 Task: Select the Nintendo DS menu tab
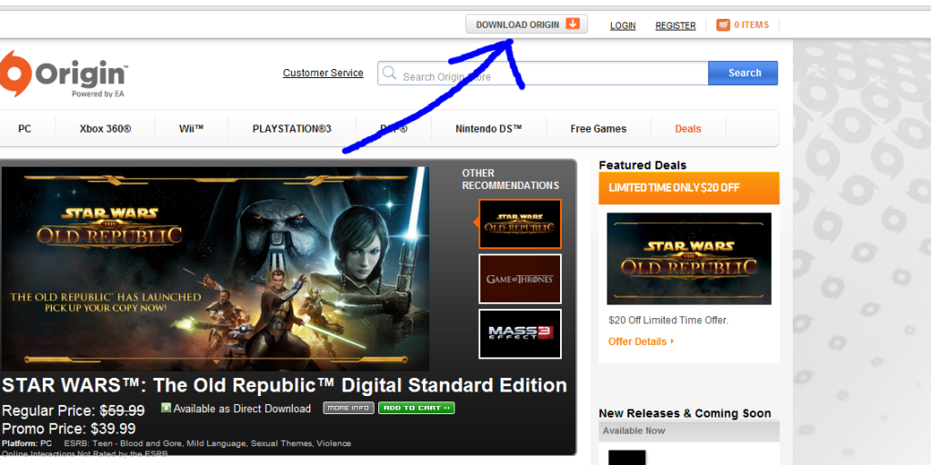[488, 129]
